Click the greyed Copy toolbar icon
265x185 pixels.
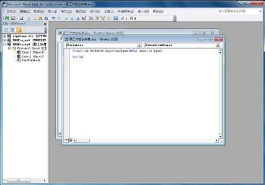point(35,18)
